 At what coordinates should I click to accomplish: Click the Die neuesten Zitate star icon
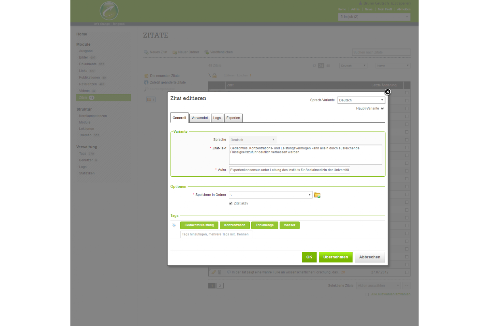[x=146, y=76]
